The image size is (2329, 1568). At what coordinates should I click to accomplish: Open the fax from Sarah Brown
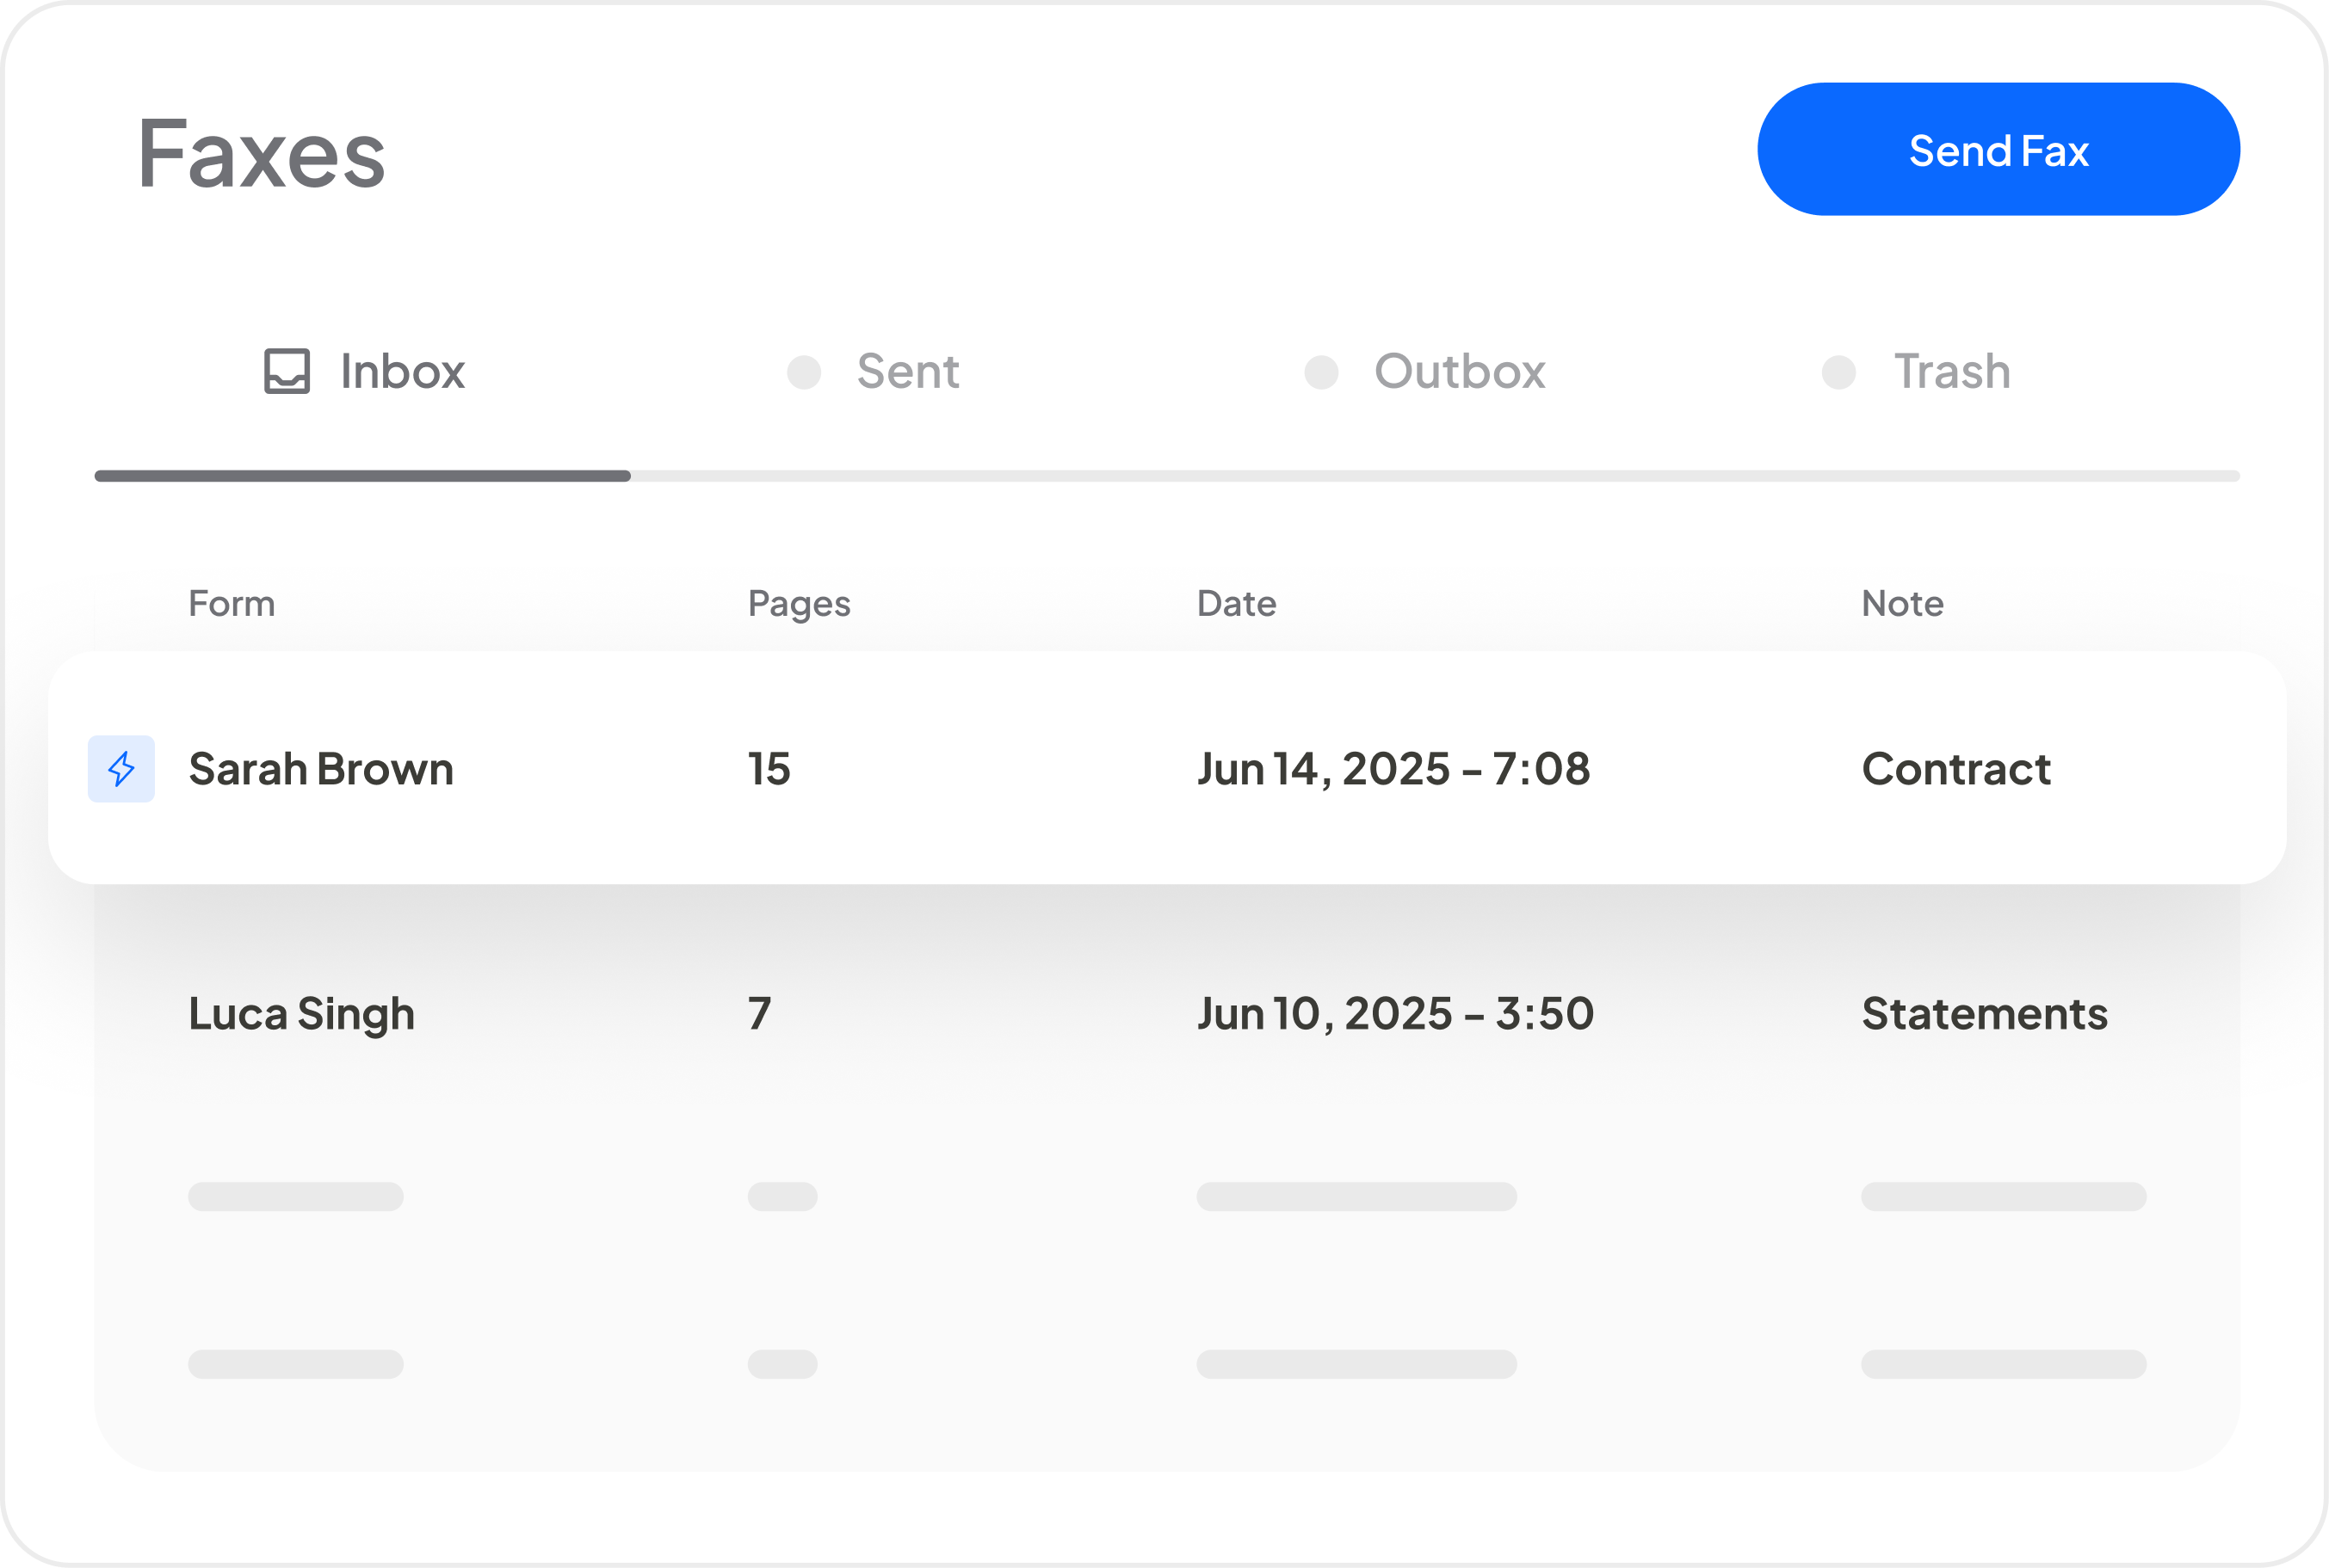321,769
